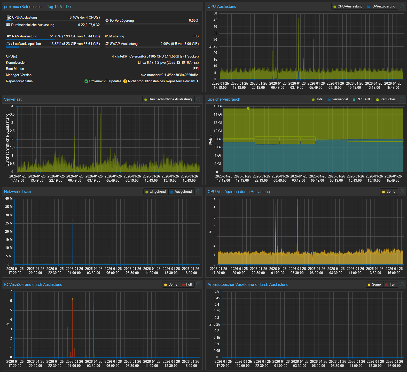The image size is (407, 372).
Task: Click the refresh icon beside SWAP-Auslastung
Action: [x=107, y=44]
